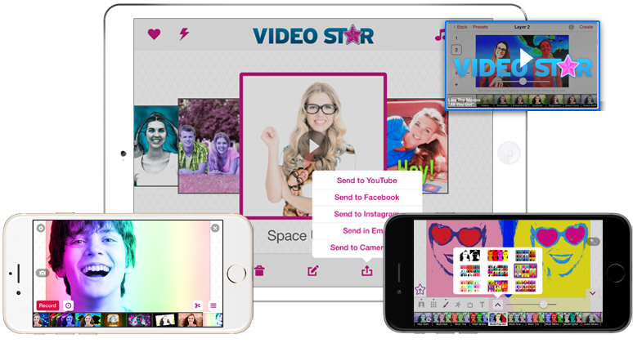Tap the star upgrade icon on the black iPhone
633x343 pixels.
click(x=420, y=289)
